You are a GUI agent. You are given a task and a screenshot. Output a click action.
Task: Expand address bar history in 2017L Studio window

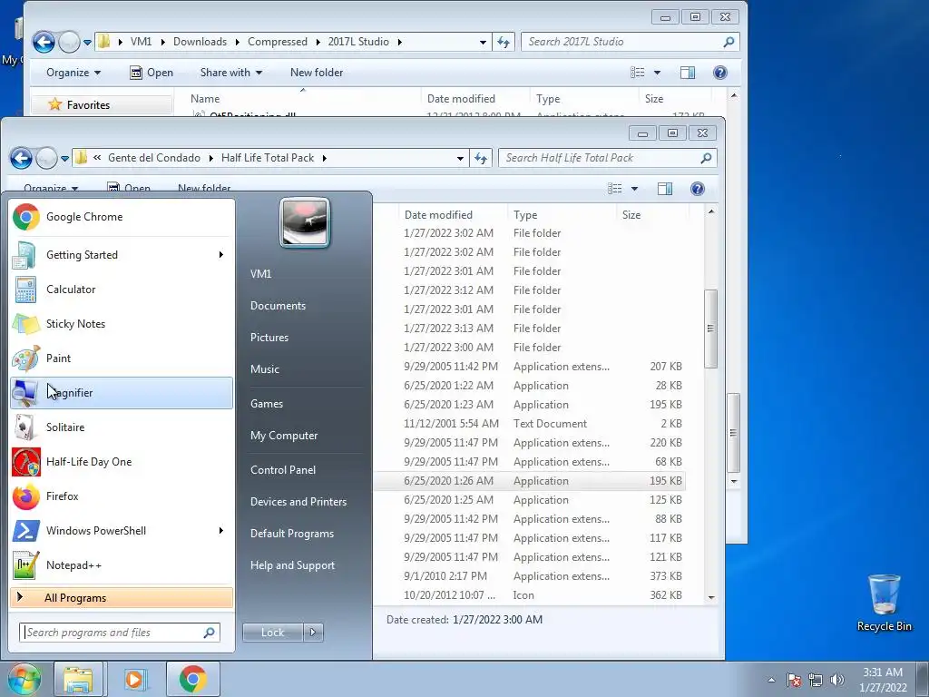coord(483,42)
